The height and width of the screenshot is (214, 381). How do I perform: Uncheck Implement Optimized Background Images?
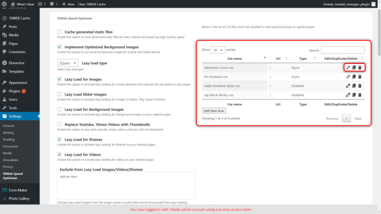(59, 47)
